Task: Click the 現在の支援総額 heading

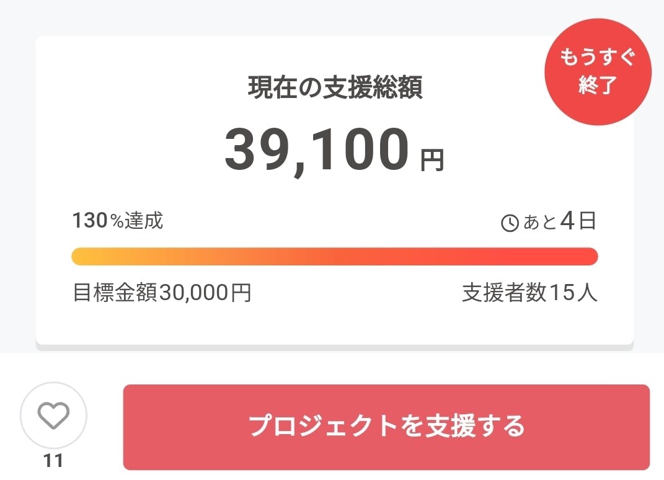Action: pos(335,89)
